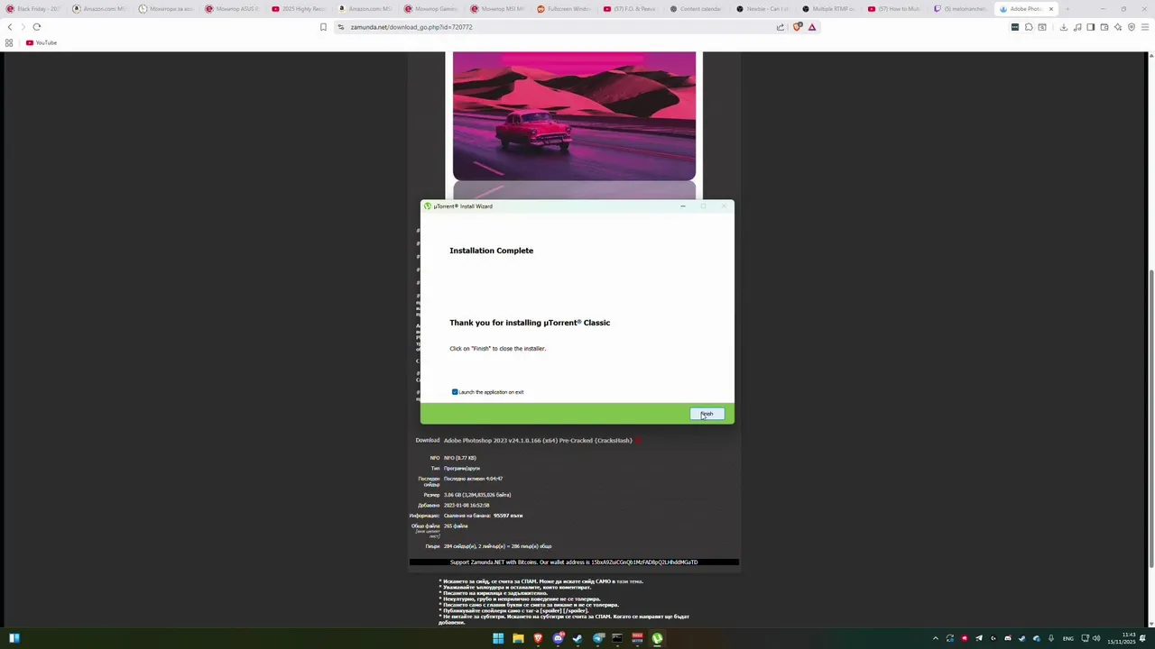Open a new browser tab
Viewport: 1155px width, 649px height.
point(1067,9)
